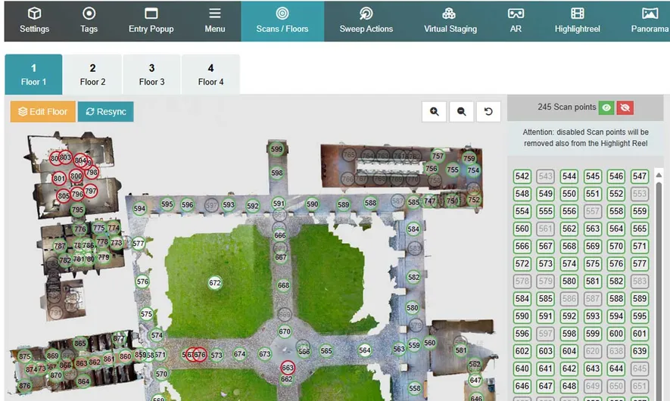Zoom in on the floor map
The width and height of the screenshot is (670, 401).
click(435, 111)
